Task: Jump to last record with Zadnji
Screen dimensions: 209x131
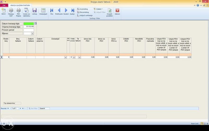Action: pyautogui.click(x=72, y=12)
